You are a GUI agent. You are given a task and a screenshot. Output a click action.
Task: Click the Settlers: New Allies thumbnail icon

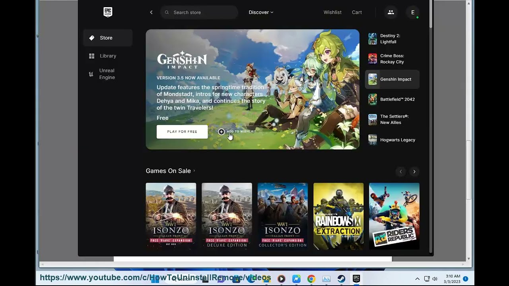pyautogui.click(x=373, y=120)
